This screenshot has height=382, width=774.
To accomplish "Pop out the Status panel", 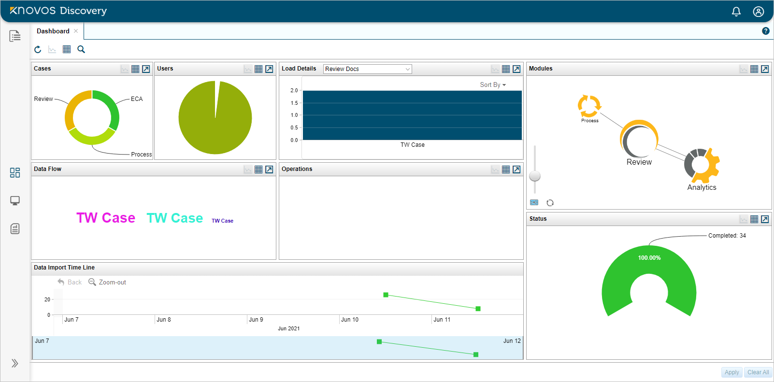I will (x=765, y=219).
